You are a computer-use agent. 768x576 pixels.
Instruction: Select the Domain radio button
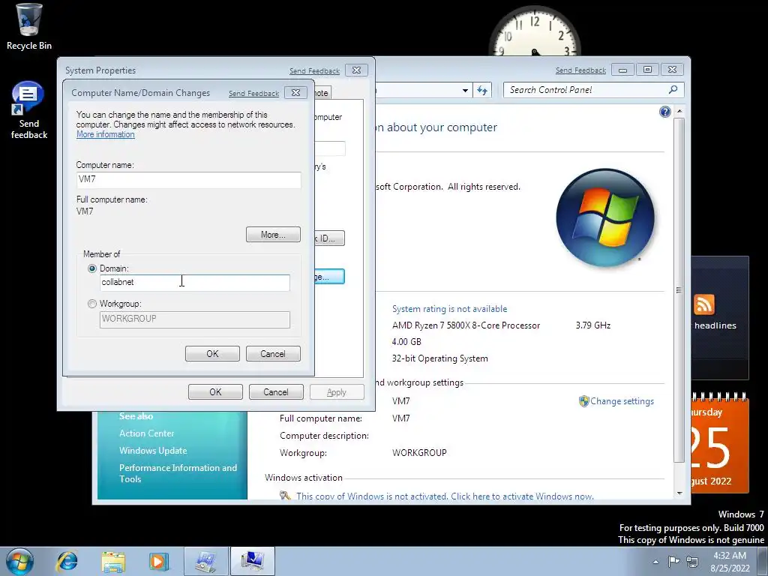92,268
